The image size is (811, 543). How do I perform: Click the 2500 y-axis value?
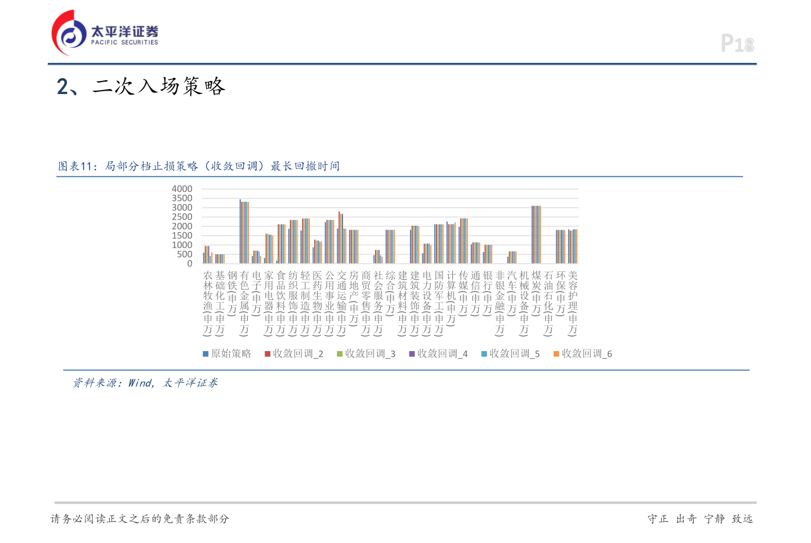(x=182, y=217)
